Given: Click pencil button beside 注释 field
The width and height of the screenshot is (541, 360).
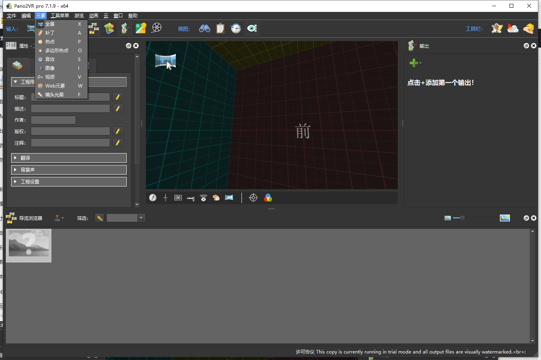Looking at the screenshot, I should tap(118, 143).
